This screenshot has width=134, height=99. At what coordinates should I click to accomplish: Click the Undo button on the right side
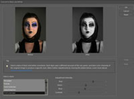pyautogui.click(x=126, y=60)
